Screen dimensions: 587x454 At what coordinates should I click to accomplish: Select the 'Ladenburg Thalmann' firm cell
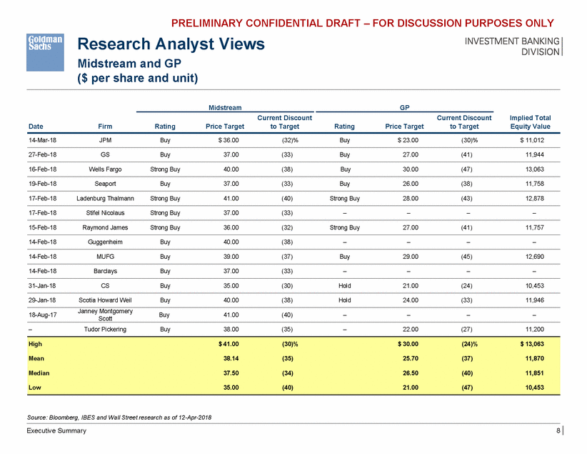105,198
